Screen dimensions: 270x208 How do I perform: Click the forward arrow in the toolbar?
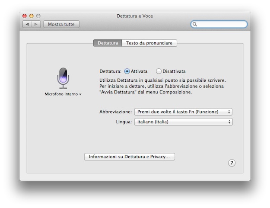point(36,24)
